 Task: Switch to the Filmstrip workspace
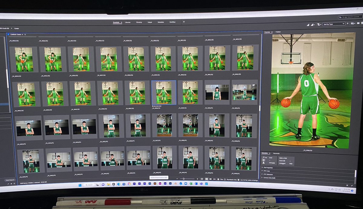click(139, 22)
